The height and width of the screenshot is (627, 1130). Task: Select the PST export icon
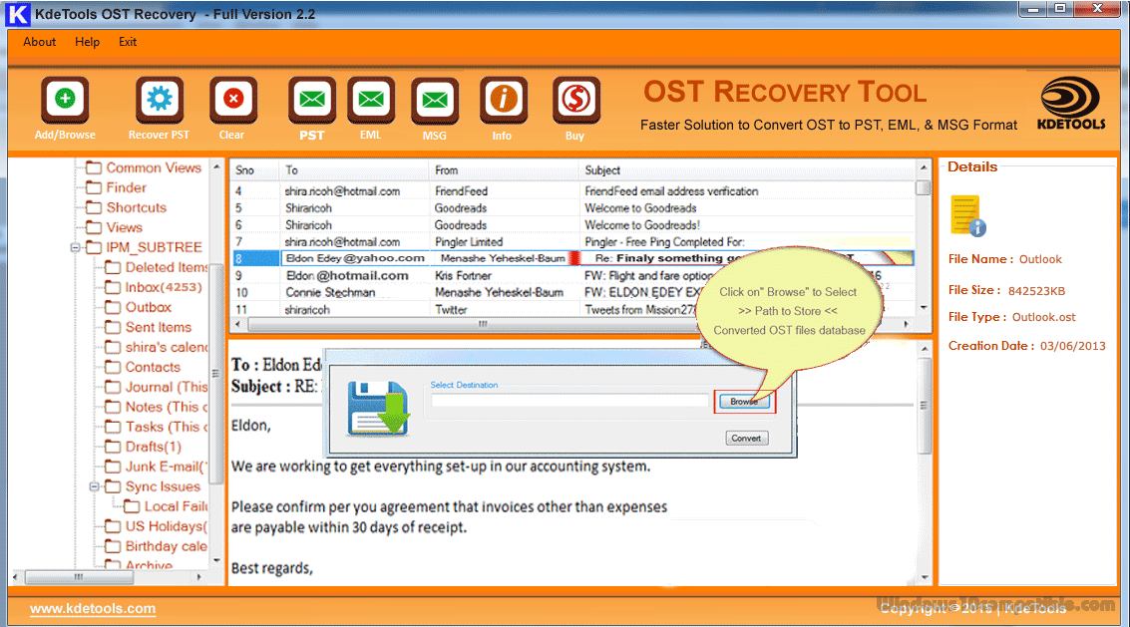click(311, 100)
